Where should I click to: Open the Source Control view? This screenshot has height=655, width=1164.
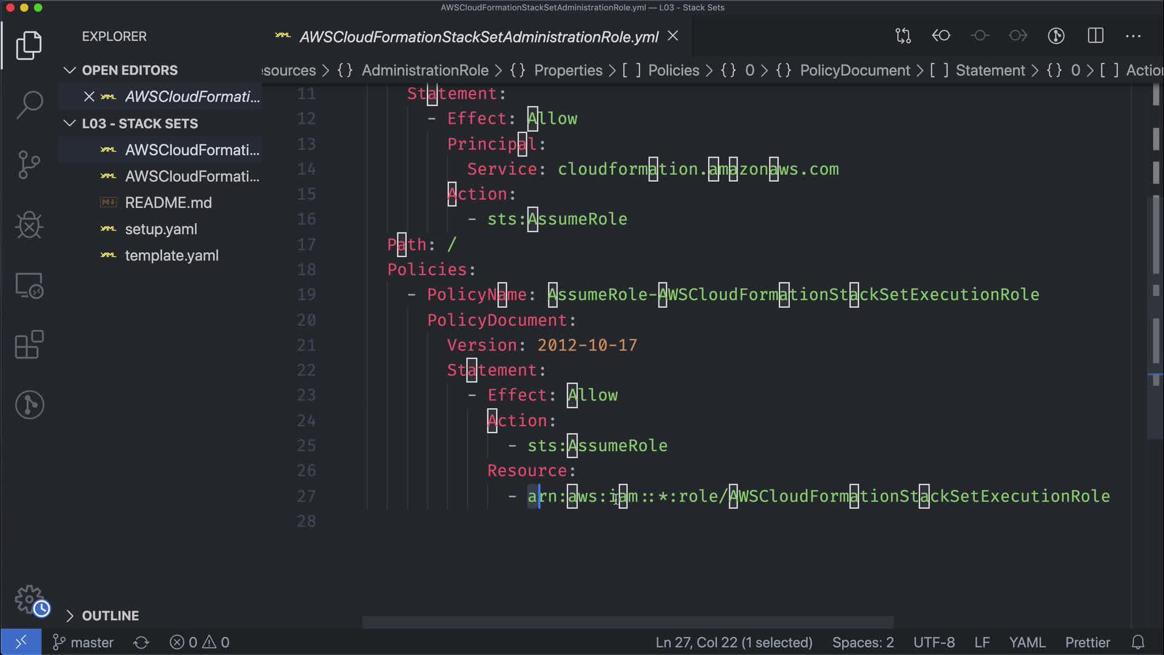tap(29, 164)
